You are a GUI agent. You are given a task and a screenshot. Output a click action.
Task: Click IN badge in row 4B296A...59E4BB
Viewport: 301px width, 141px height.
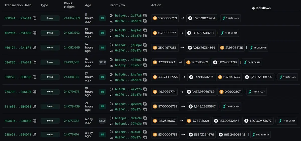102,33
